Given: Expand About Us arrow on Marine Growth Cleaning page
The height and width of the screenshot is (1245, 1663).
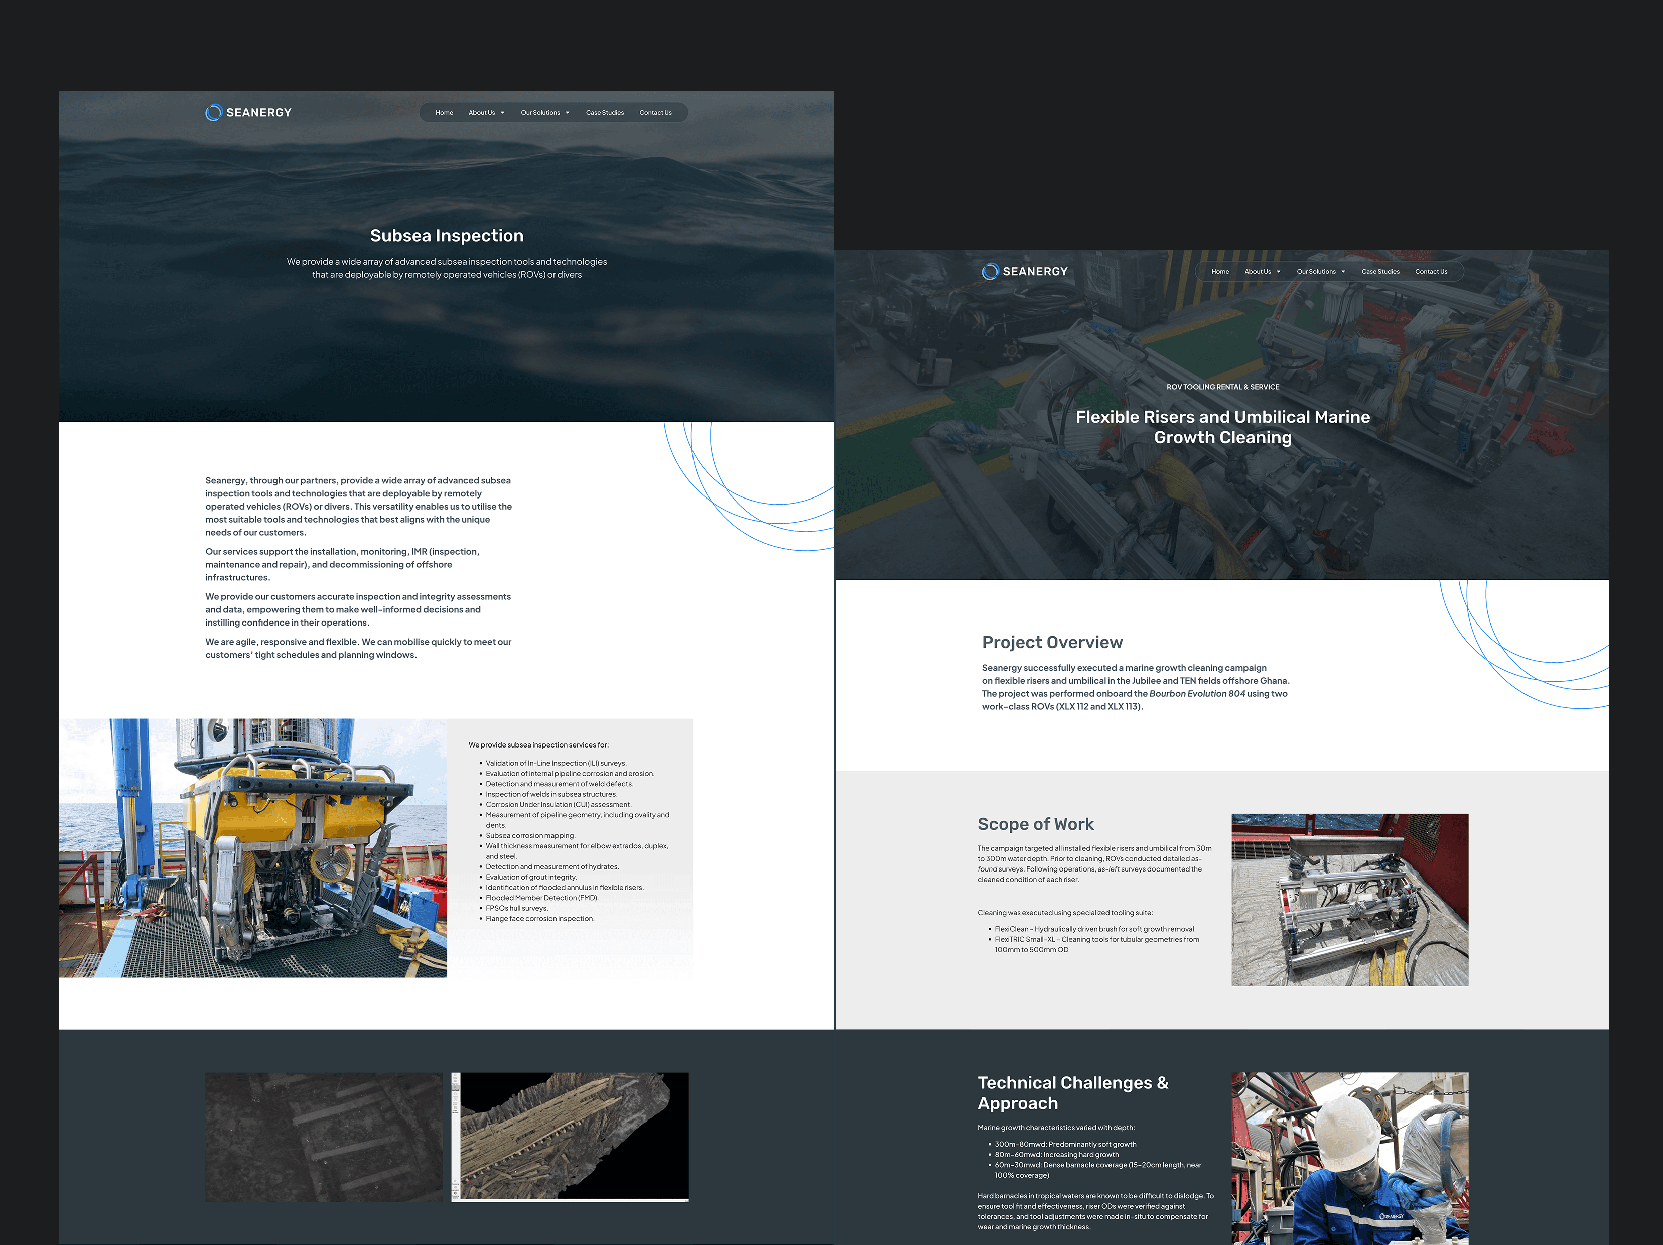Looking at the screenshot, I should tap(1278, 272).
